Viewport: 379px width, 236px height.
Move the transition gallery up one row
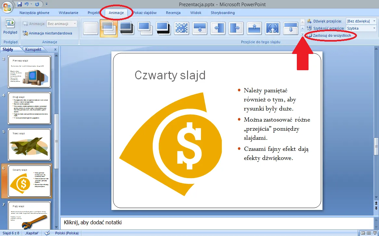point(302,22)
